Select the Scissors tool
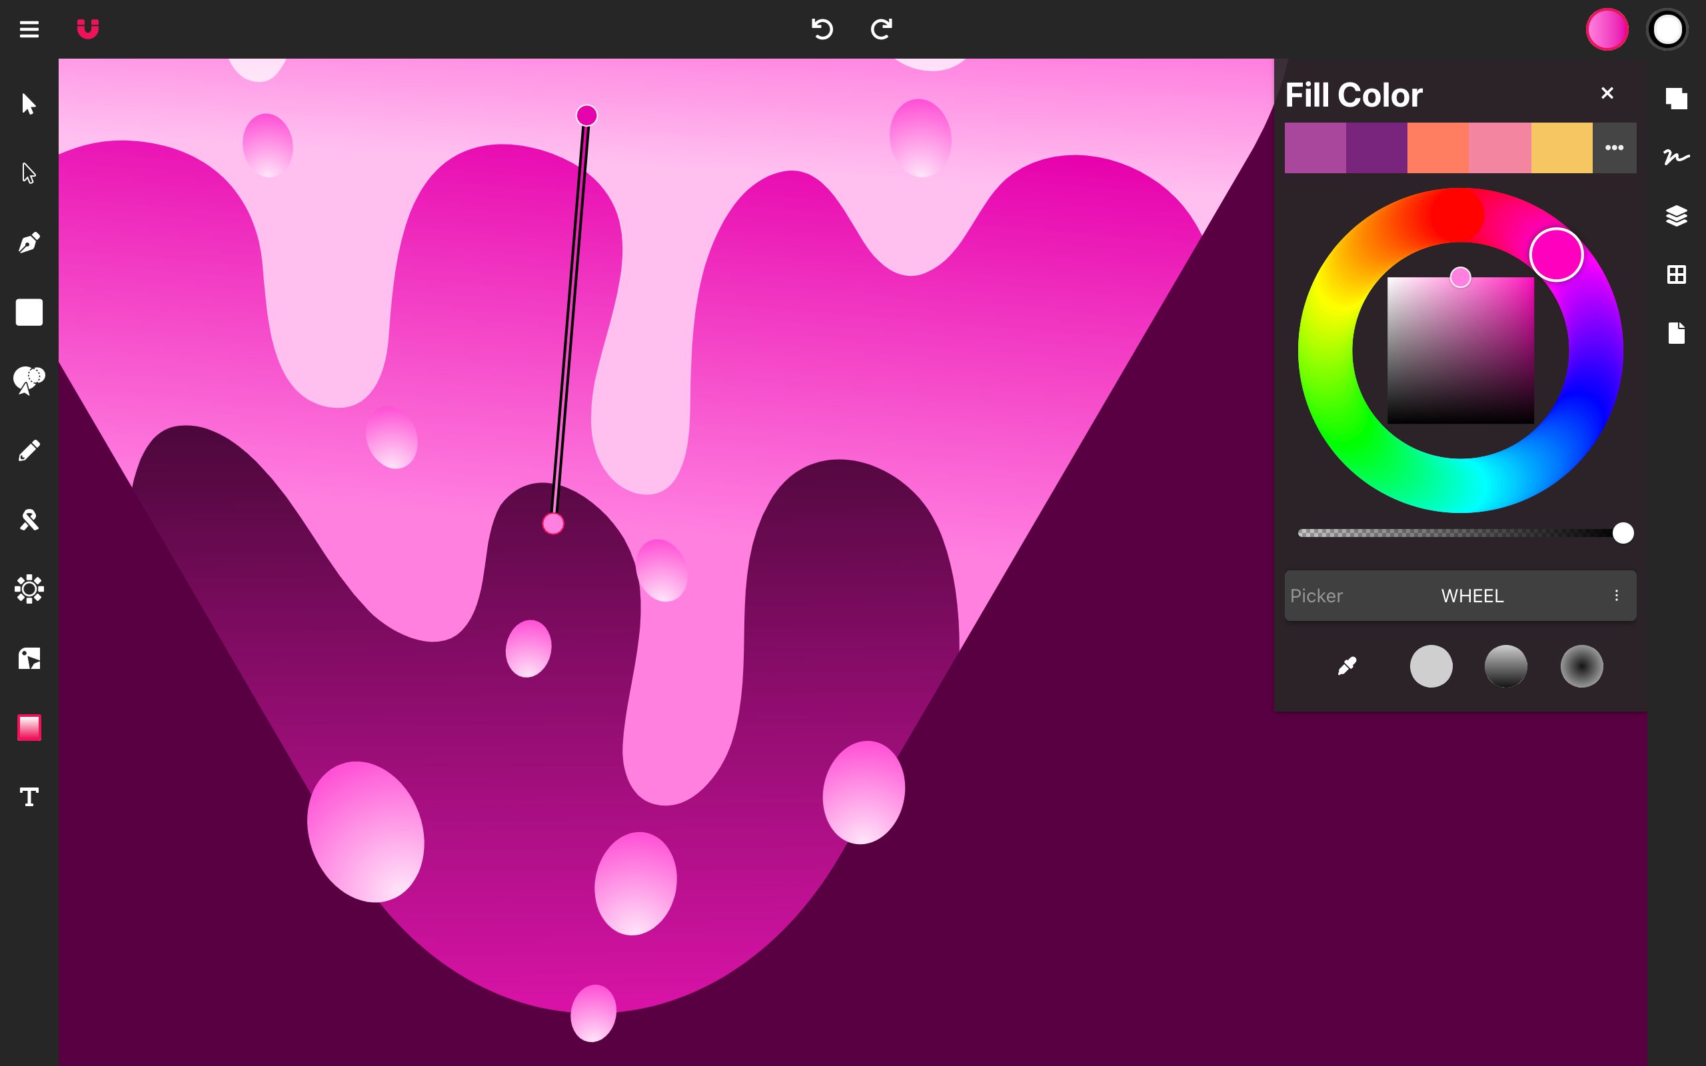The width and height of the screenshot is (1706, 1066). pyautogui.click(x=29, y=520)
